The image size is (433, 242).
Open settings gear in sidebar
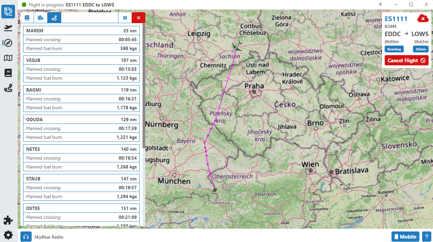8,235
